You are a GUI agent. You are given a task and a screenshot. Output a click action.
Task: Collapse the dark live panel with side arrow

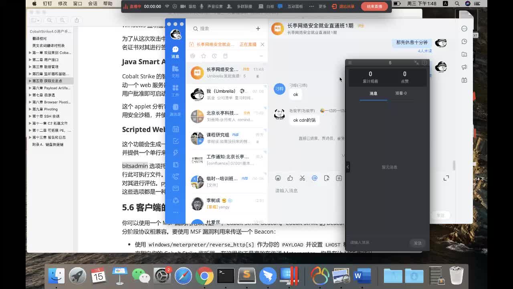pyautogui.click(x=347, y=167)
